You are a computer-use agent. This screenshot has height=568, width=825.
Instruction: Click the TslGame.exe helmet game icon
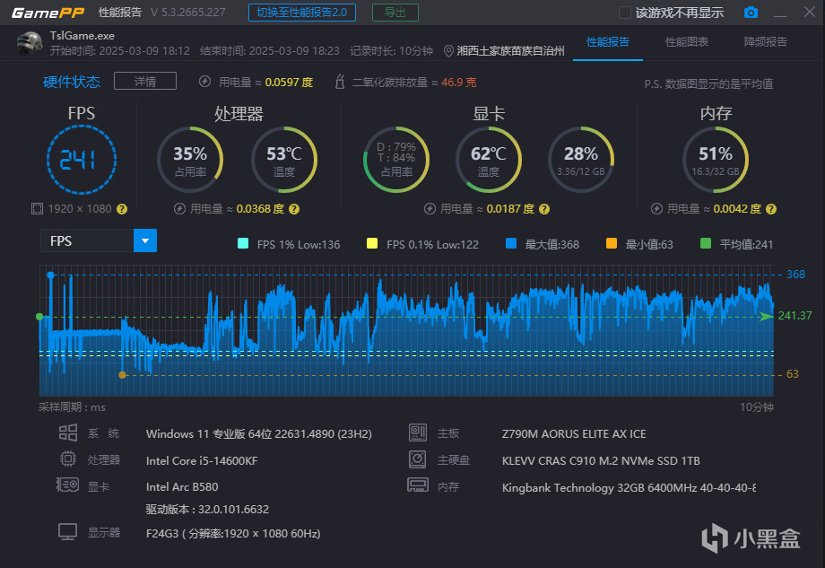coord(29,43)
